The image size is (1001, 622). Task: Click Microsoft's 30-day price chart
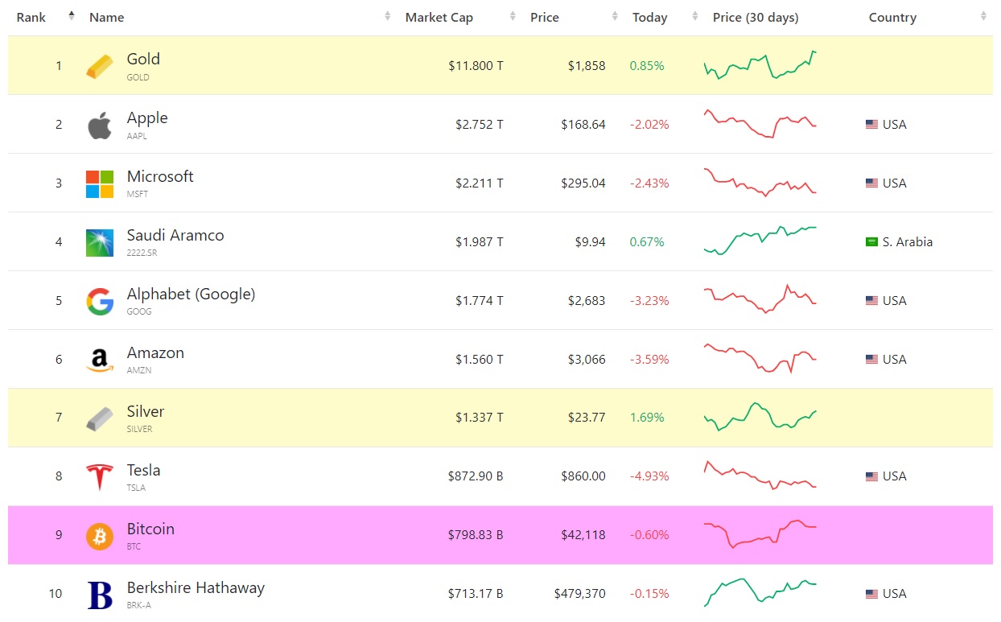760,183
